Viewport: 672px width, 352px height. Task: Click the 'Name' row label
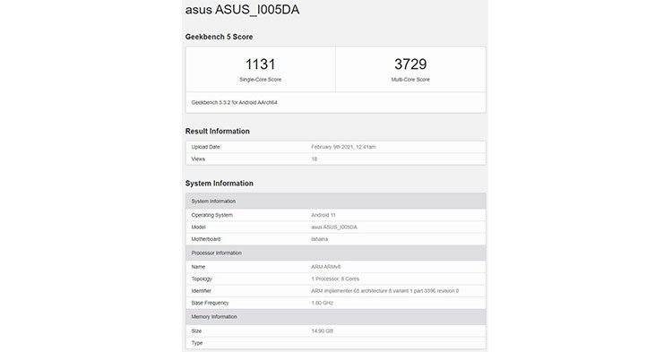(x=198, y=267)
